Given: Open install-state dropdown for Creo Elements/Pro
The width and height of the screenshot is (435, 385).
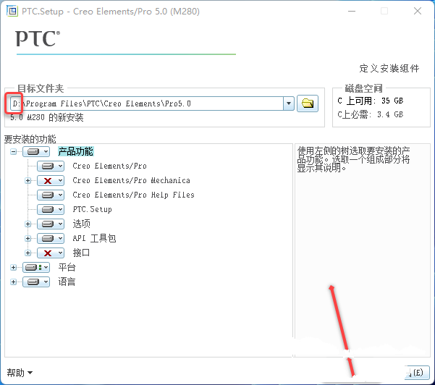Looking at the screenshot, I should 61,166.
